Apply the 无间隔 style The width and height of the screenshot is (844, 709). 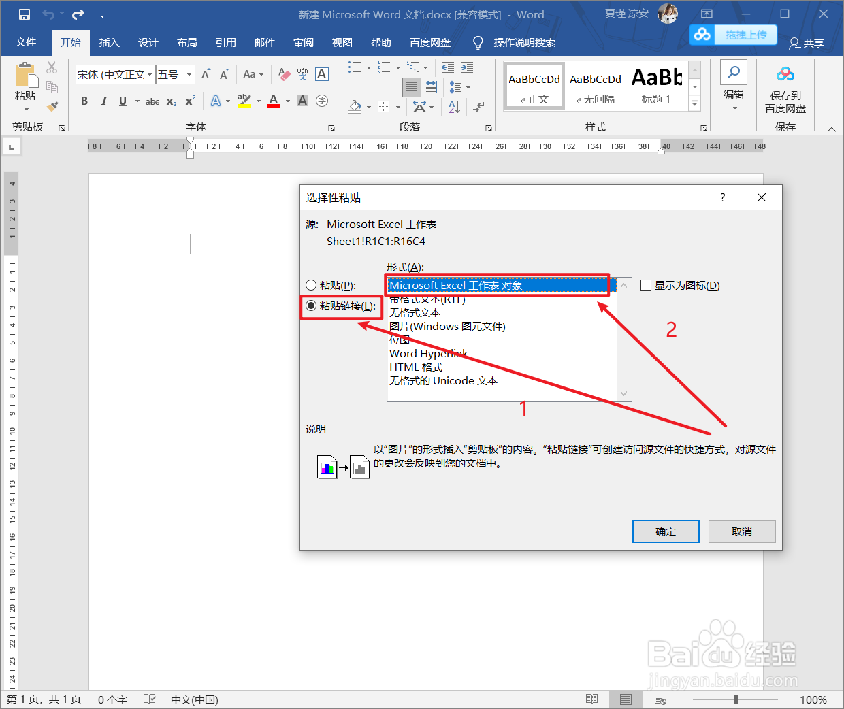pyautogui.click(x=596, y=84)
